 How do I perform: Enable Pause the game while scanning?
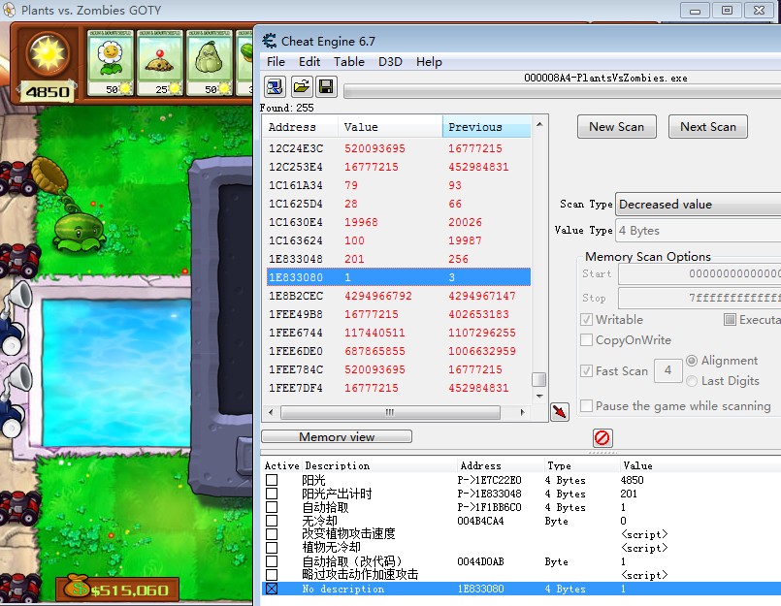point(587,406)
